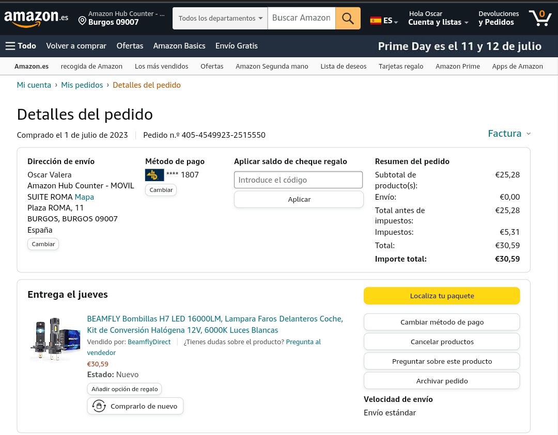Screen dimensions: 558x435
Task: Open Ofertas in the top navigation
Action: (130, 46)
